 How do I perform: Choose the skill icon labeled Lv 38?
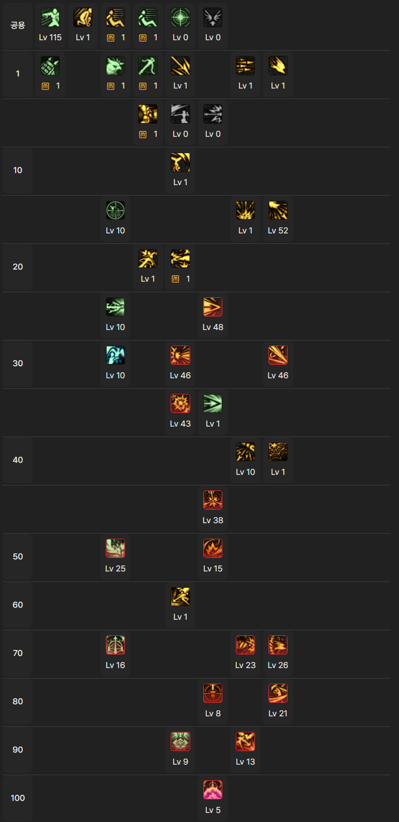[213, 501]
